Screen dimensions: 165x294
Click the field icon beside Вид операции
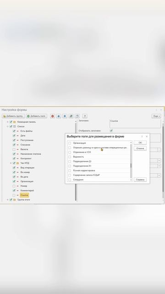(18, 168)
